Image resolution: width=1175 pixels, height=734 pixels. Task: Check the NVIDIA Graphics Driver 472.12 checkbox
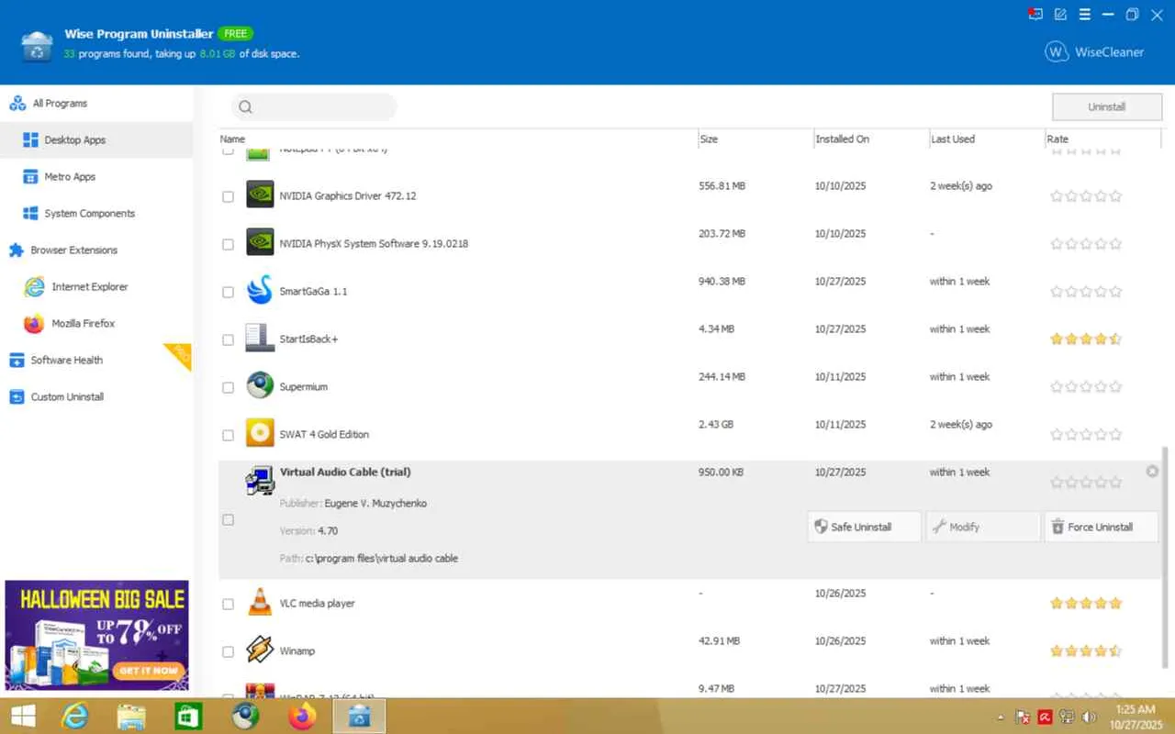[228, 196]
